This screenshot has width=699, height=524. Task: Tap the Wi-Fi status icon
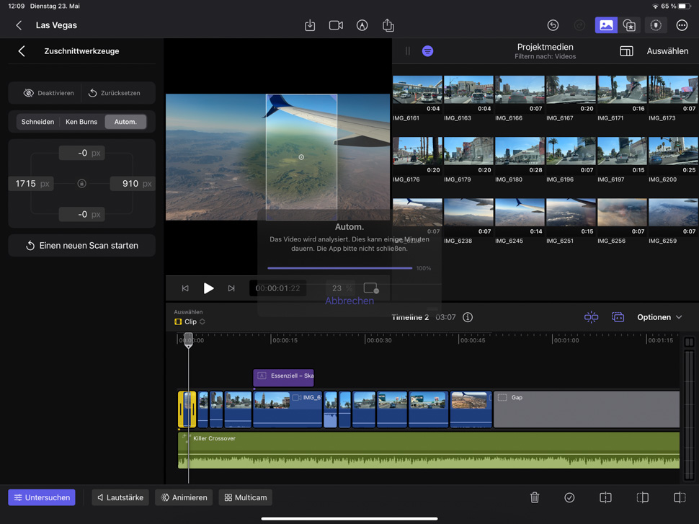pos(655,6)
